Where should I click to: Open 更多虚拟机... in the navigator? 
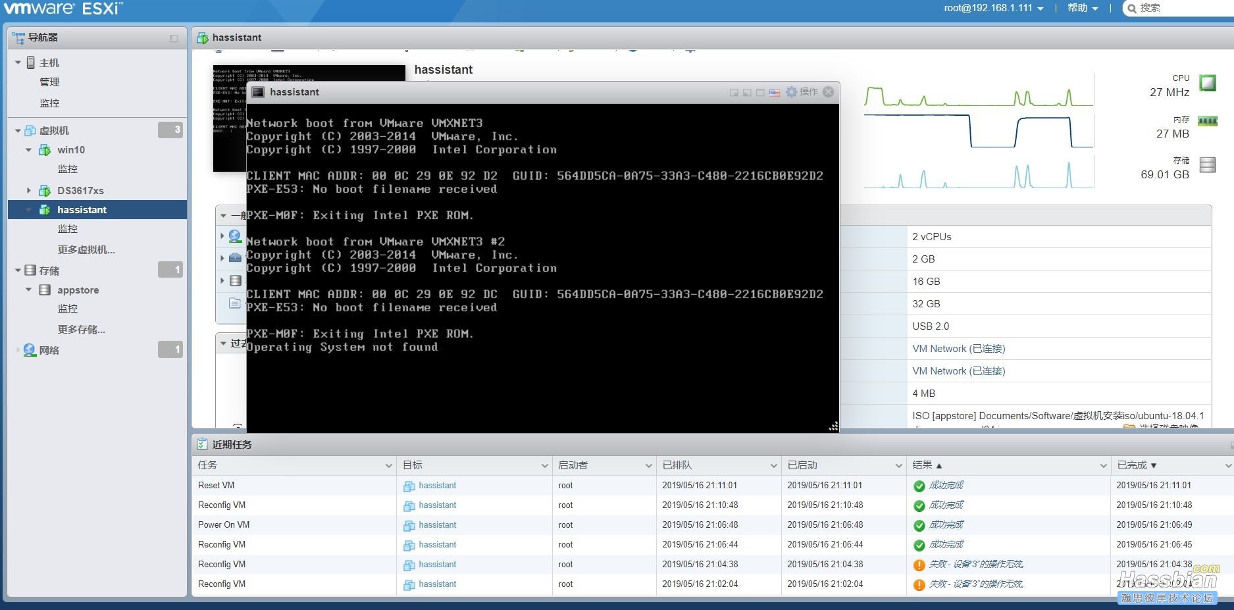[86, 250]
